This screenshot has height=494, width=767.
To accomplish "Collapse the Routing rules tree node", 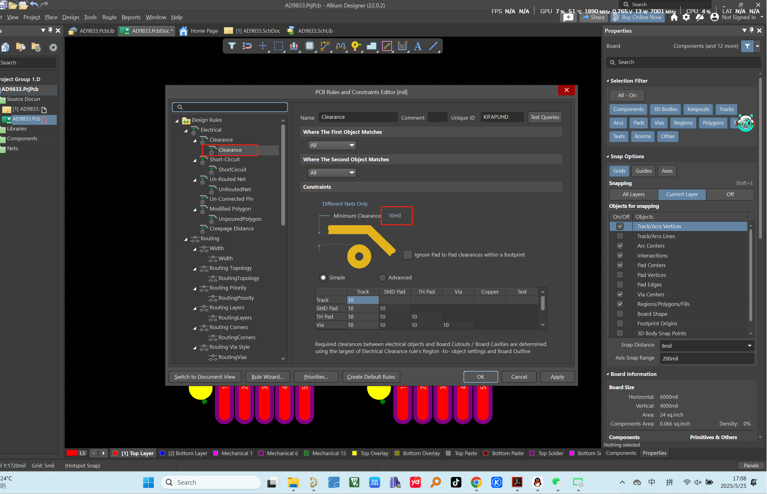I will coord(186,239).
